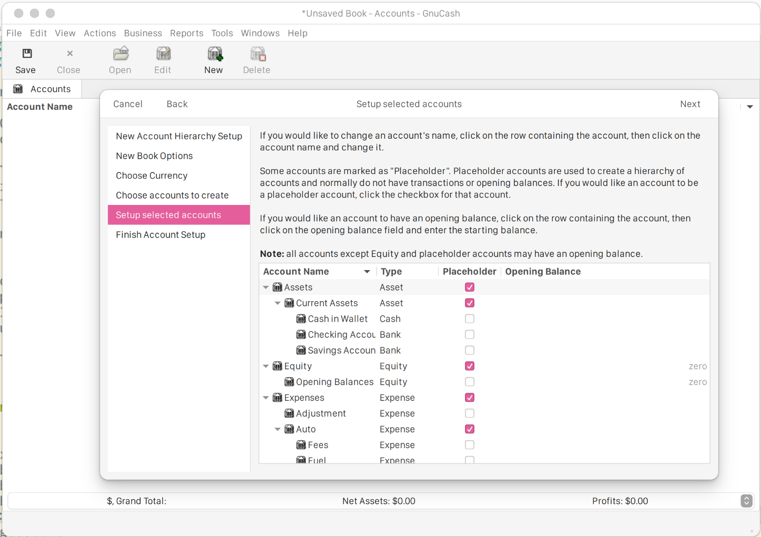Screen dimensions: 761x537
Task: Click the Cash in Wallet account icon
Action: (x=301, y=319)
